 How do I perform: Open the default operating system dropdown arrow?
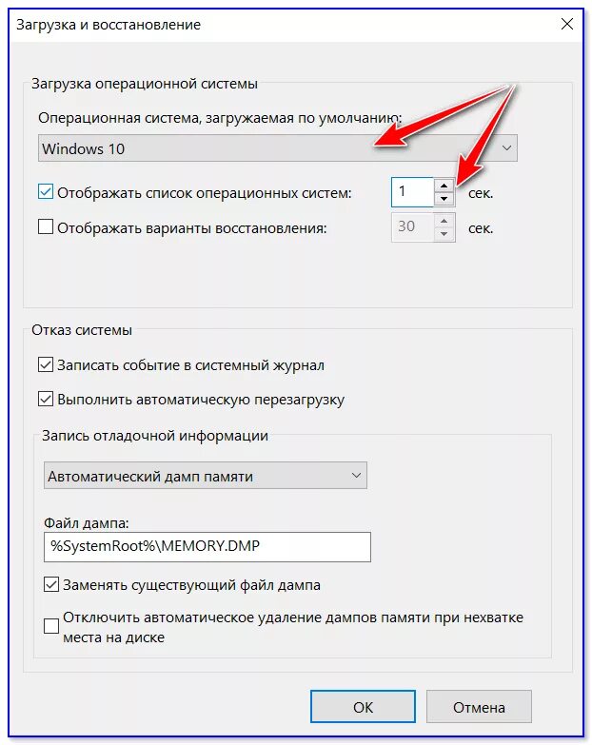(x=506, y=148)
